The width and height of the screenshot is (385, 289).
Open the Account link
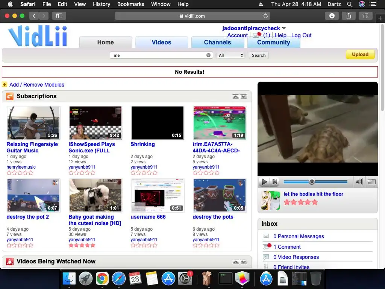click(x=237, y=35)
